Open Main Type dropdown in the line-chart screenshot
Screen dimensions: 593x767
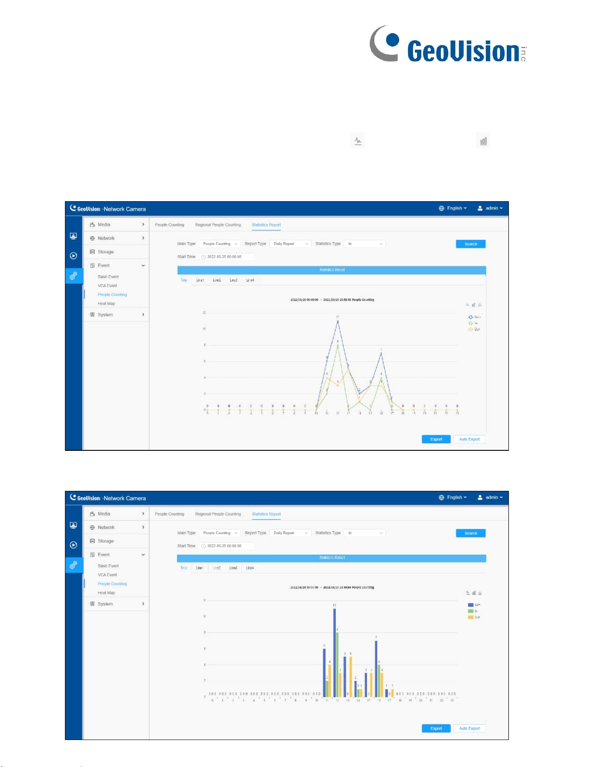(x=220, y=244)
